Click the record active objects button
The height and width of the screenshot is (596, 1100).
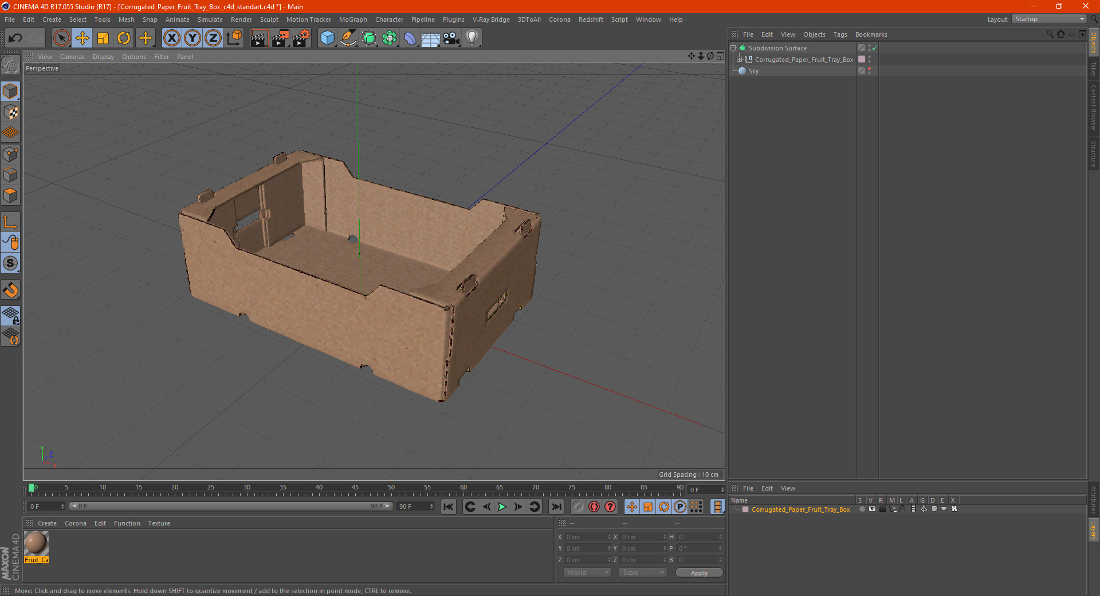tap(578, 507)
